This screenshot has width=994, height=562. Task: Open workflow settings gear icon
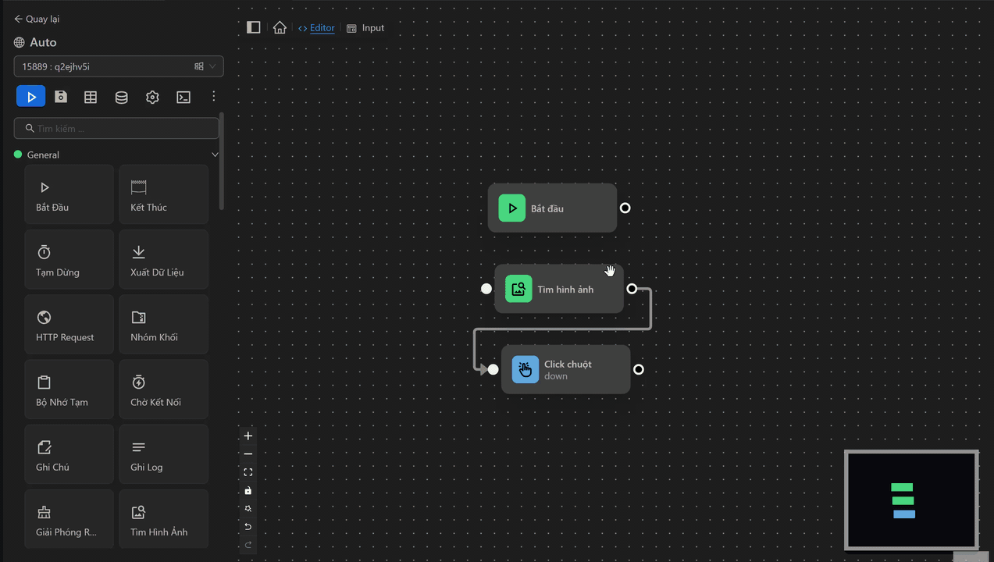click(x=152, y=97)
